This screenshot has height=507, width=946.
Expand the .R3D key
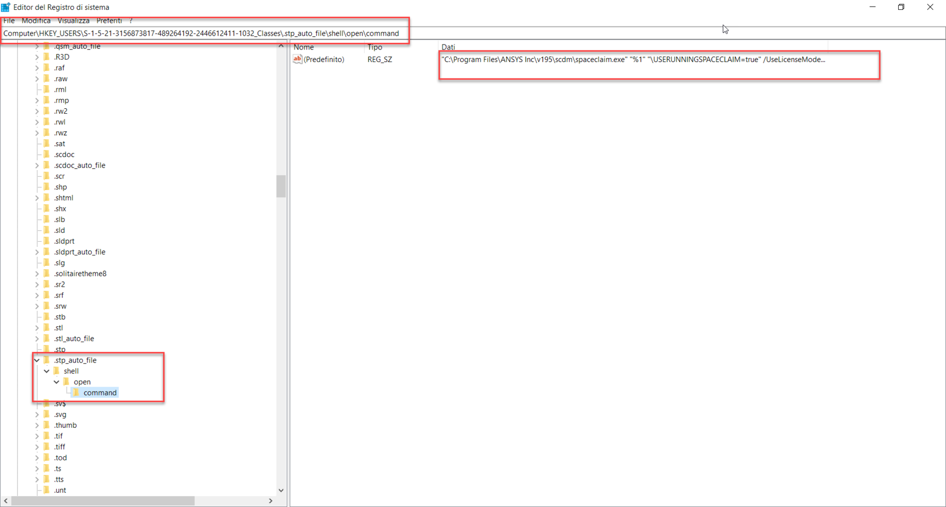[x=37, y=57]
